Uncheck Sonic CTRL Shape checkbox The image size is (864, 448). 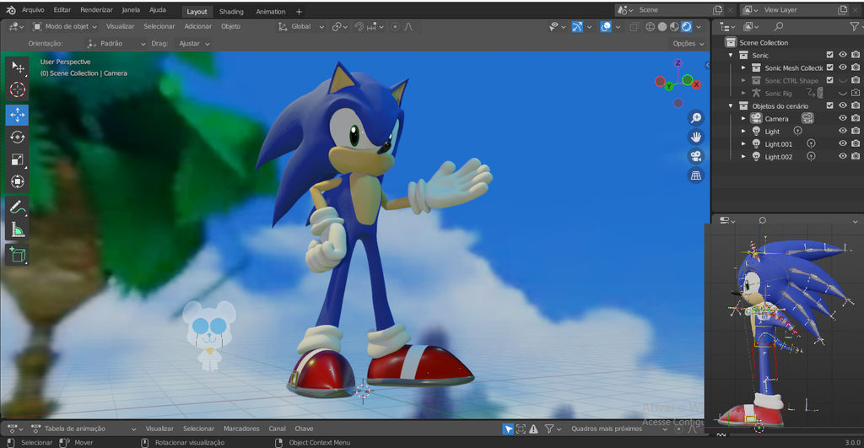pyautogui.click(x=830, y=80)
